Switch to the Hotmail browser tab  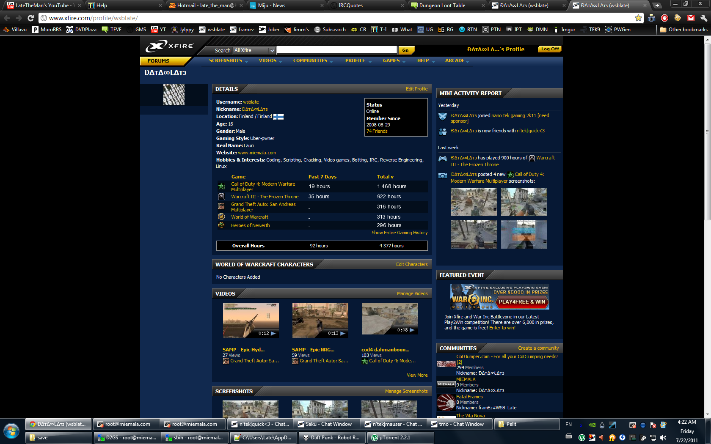(x=205, y=5)
